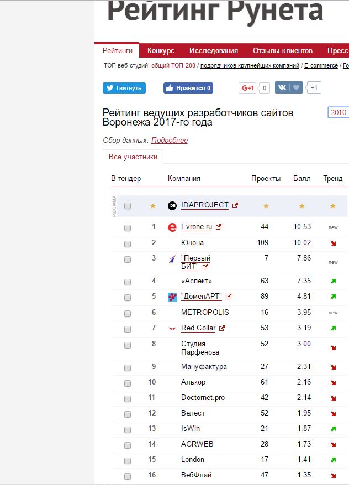
Task: Open the Конкурс menu item
Action: point(161,51)
